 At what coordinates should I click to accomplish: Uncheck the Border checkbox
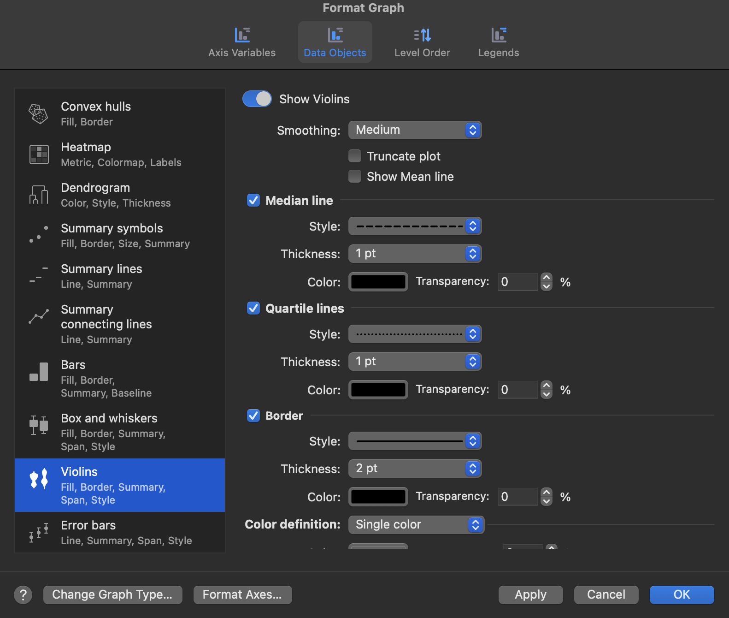[253, 416]
